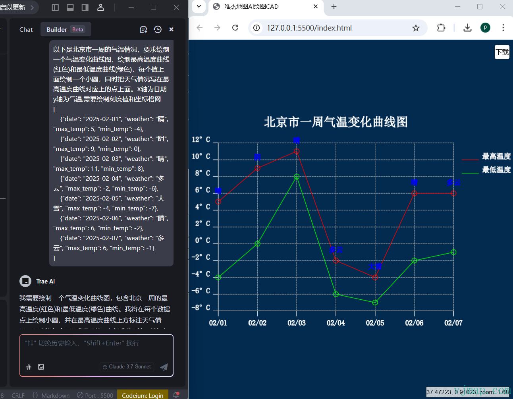Select the Builder Beta tab
The width and height of the screenshot is (513, 399).
click(x=66, y=29)
